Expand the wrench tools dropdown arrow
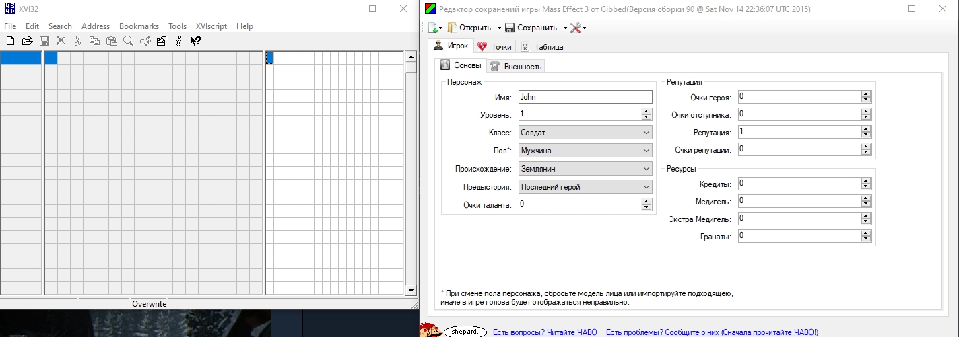 click(584, 28)
